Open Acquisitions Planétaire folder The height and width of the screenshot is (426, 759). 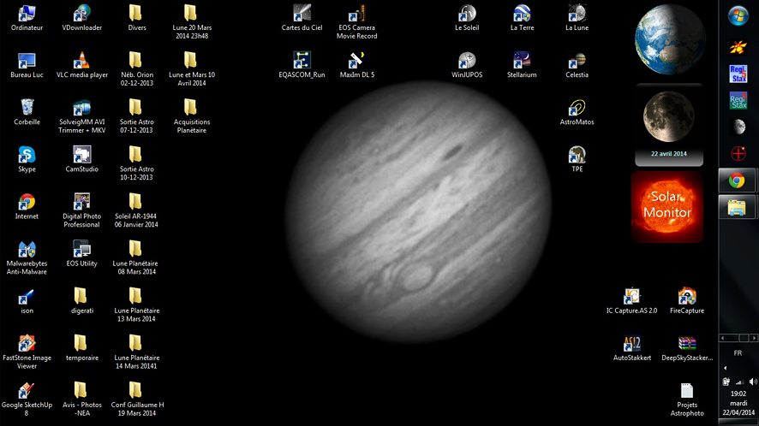click(x=192, y=116)
